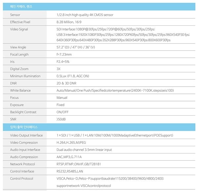Select the 'Exposure' label
Image resolution: width=198 pixels, height=191 pixels.
(17, 105)
